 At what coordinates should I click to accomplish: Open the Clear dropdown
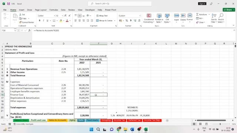[200, 22]
